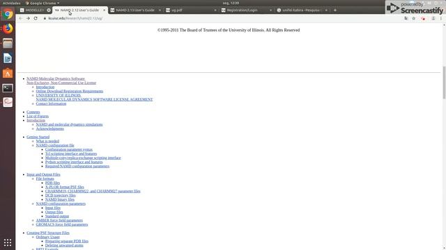Open NAMD Molecular Dynamics Software link
This screenshot has width=446, height=250.
(x=56, y=78)
